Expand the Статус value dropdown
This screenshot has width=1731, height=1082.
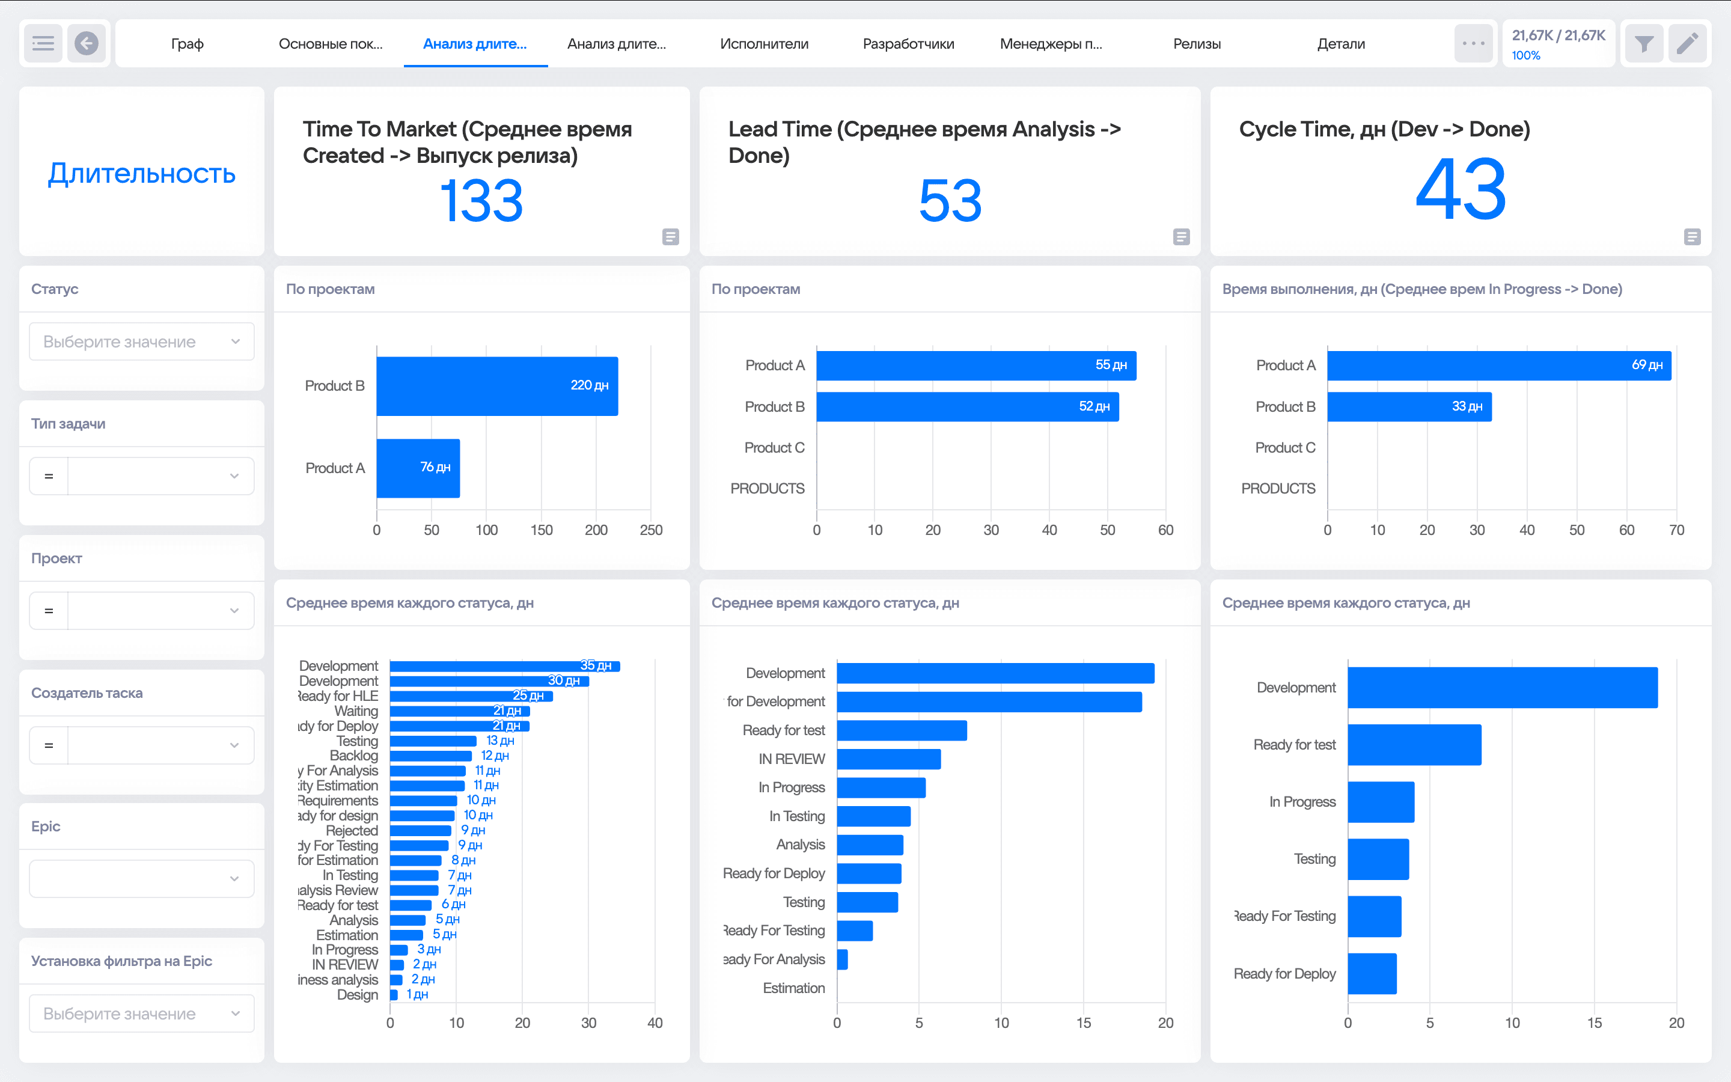[142, 341]
